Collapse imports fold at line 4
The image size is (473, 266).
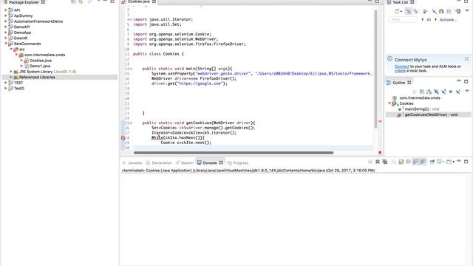[x=132, y=19]
